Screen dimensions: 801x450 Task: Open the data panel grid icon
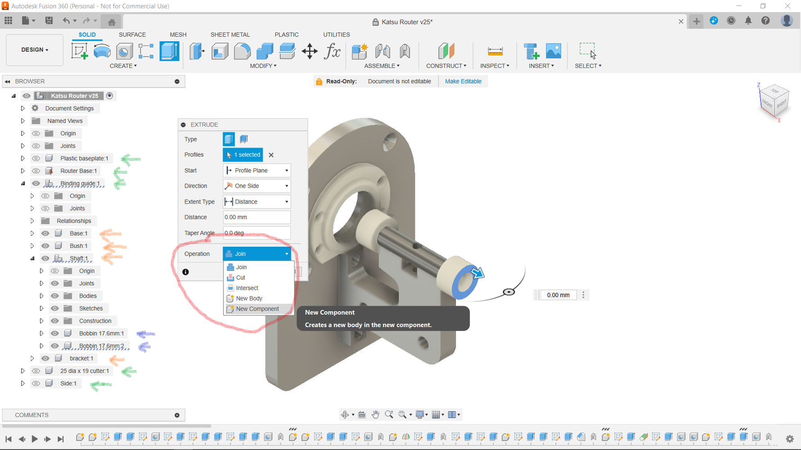[x=9, y=21]
